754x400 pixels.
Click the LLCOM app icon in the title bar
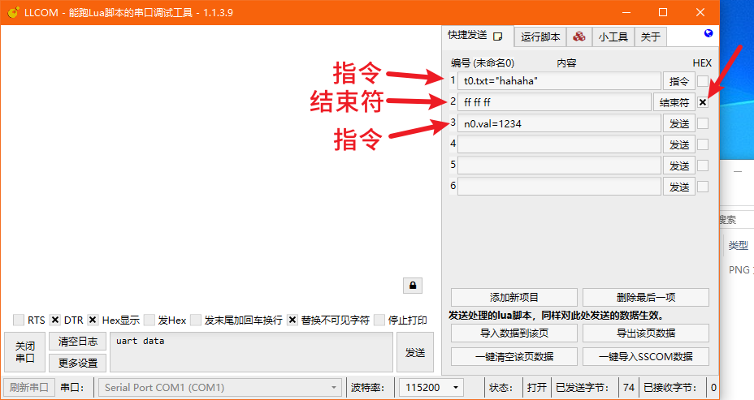pyautogui.click(x=13, y=12)
